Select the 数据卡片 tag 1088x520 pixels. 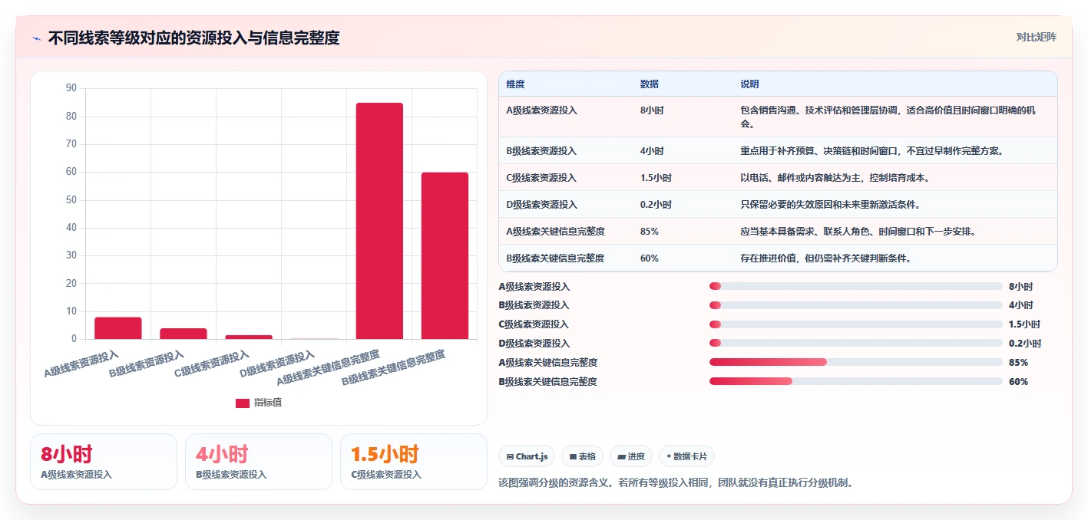point(687,456)
